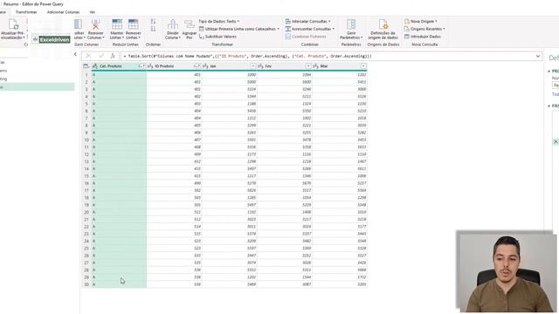Click the table menu icon above row numbers
Viewport: 559px width, 314px height.
(x=86, y=66)
